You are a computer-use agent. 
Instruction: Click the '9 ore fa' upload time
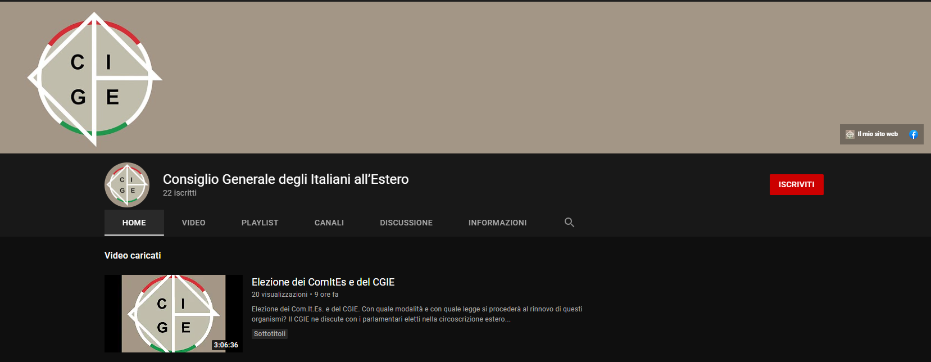326,295
